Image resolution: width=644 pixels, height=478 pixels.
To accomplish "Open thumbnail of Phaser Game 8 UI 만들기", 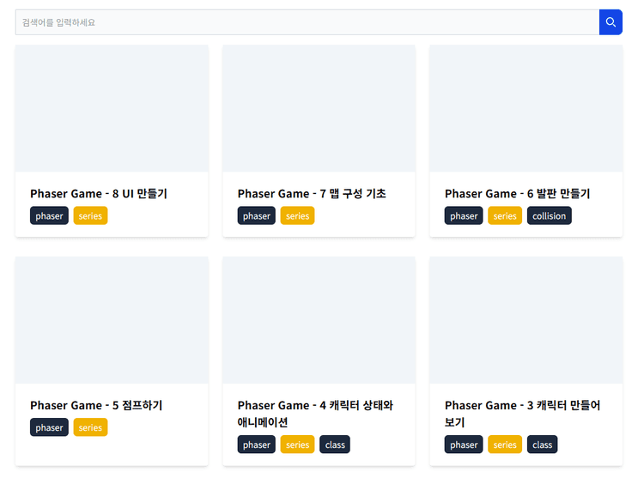I will [112, 108].
